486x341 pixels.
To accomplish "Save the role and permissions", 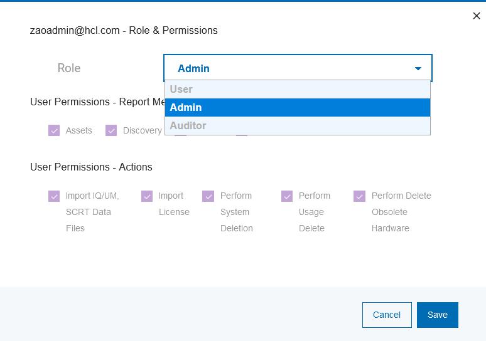I will [x=437, y=315].
